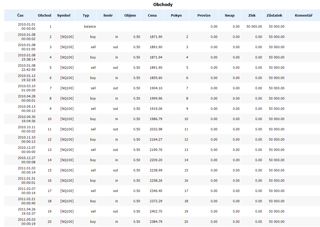Select the Typ column header
Viewport: 320px width, 227px height.
pos(86,15)
